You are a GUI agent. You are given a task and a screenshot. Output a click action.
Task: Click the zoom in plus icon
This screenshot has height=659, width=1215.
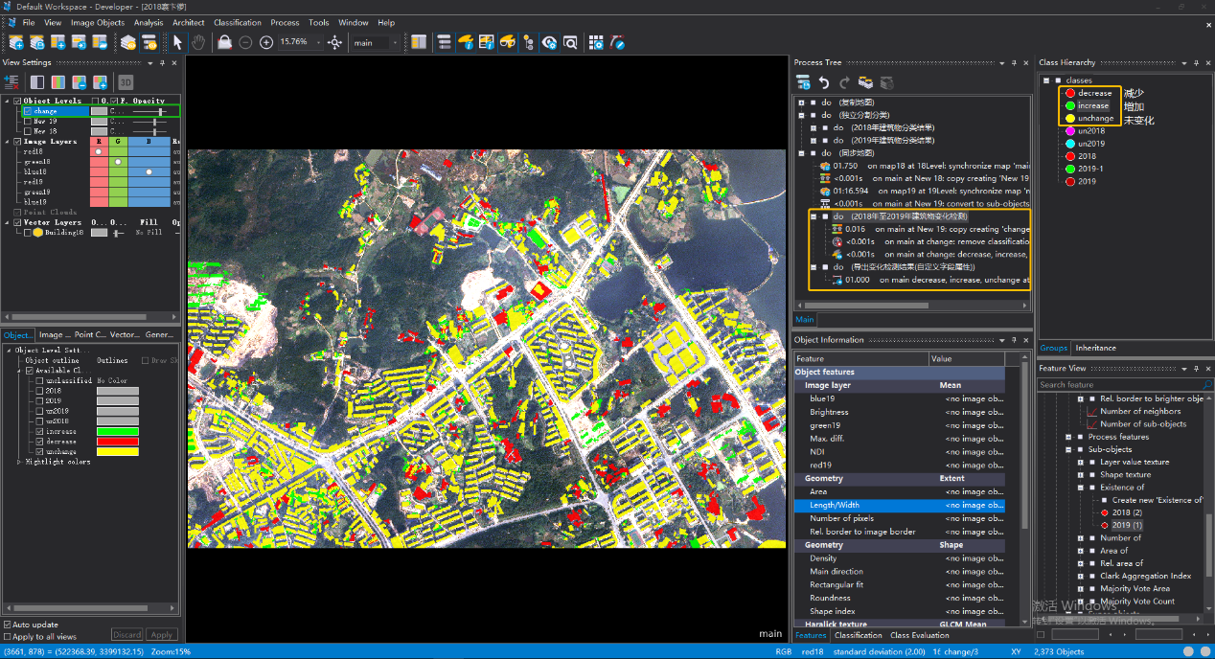tap(266, 42)
